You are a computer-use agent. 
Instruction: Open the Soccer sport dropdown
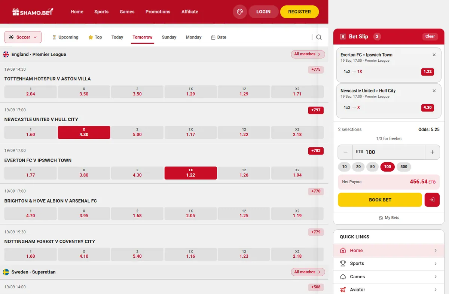coord(23,37)
